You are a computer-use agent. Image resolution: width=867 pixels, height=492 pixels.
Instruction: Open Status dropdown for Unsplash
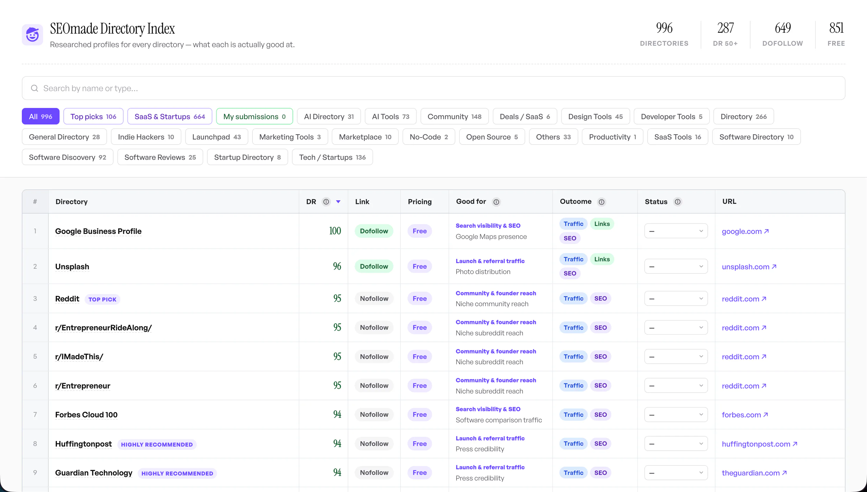[x=676, y=266]
